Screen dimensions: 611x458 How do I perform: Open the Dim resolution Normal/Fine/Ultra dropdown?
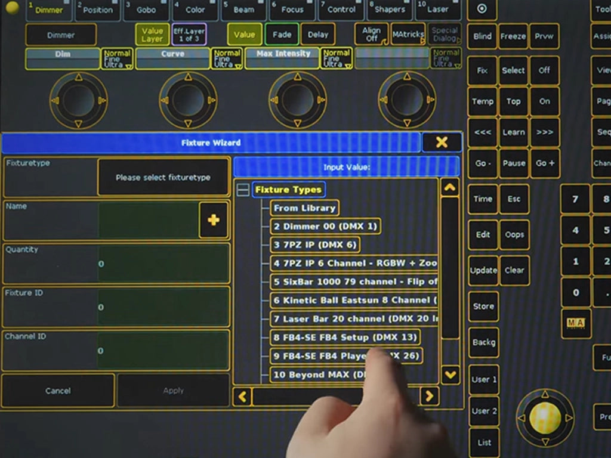point(117,59)
